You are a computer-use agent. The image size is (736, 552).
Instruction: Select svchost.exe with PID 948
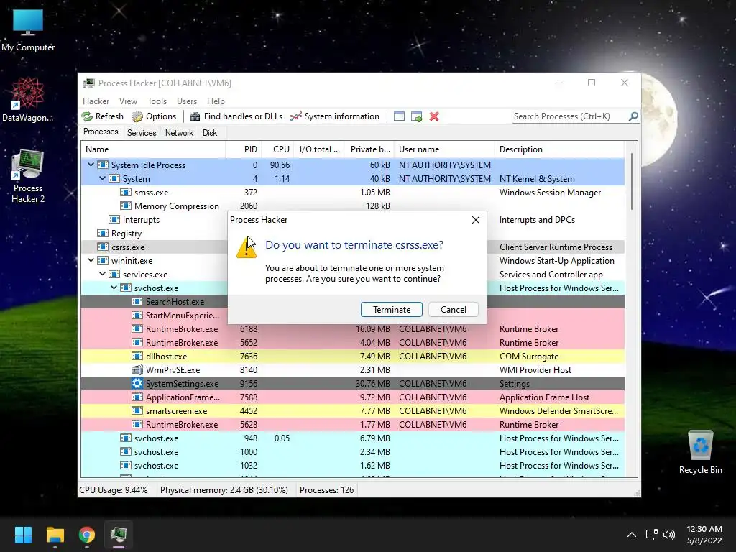click(352, 438)
